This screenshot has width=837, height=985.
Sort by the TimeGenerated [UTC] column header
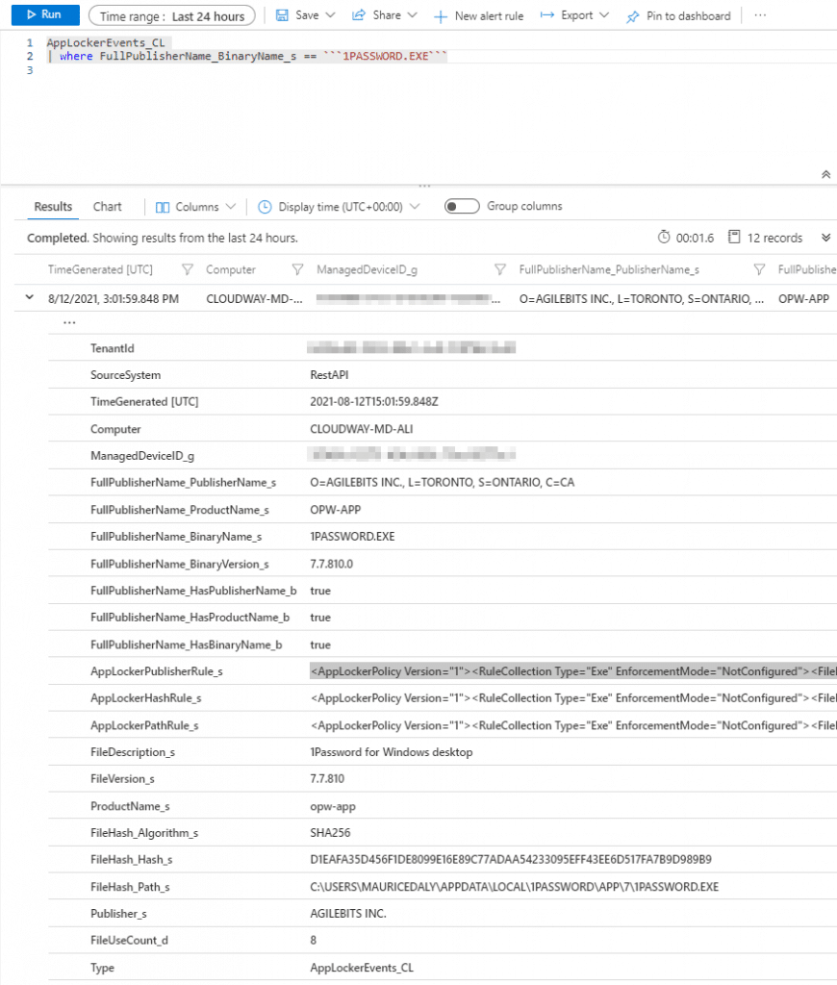101,269
